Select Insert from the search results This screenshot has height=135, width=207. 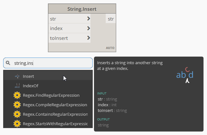tap(29, 76)
